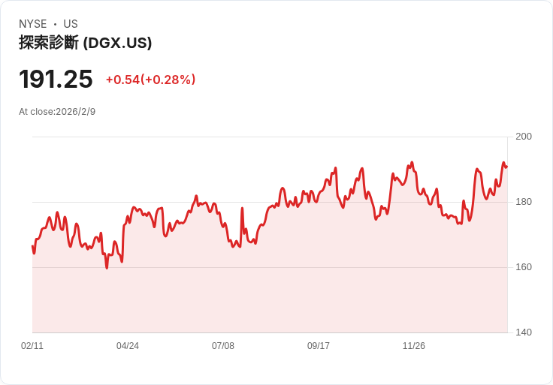Screen dimensions: 553x385
Task: Click the sharp mid-chart spike after 07/08
Action: click(242, 209)
